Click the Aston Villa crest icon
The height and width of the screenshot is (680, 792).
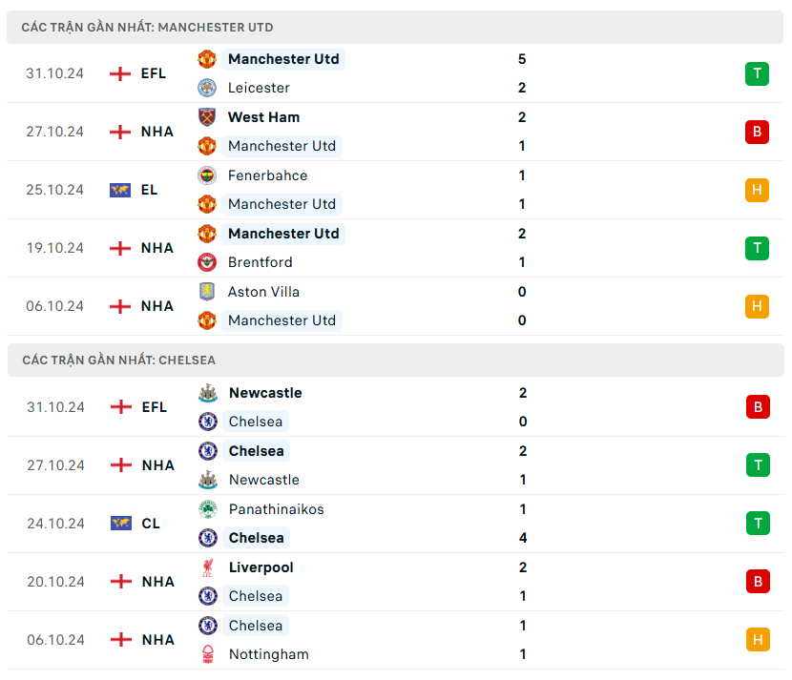coord(207,292)
